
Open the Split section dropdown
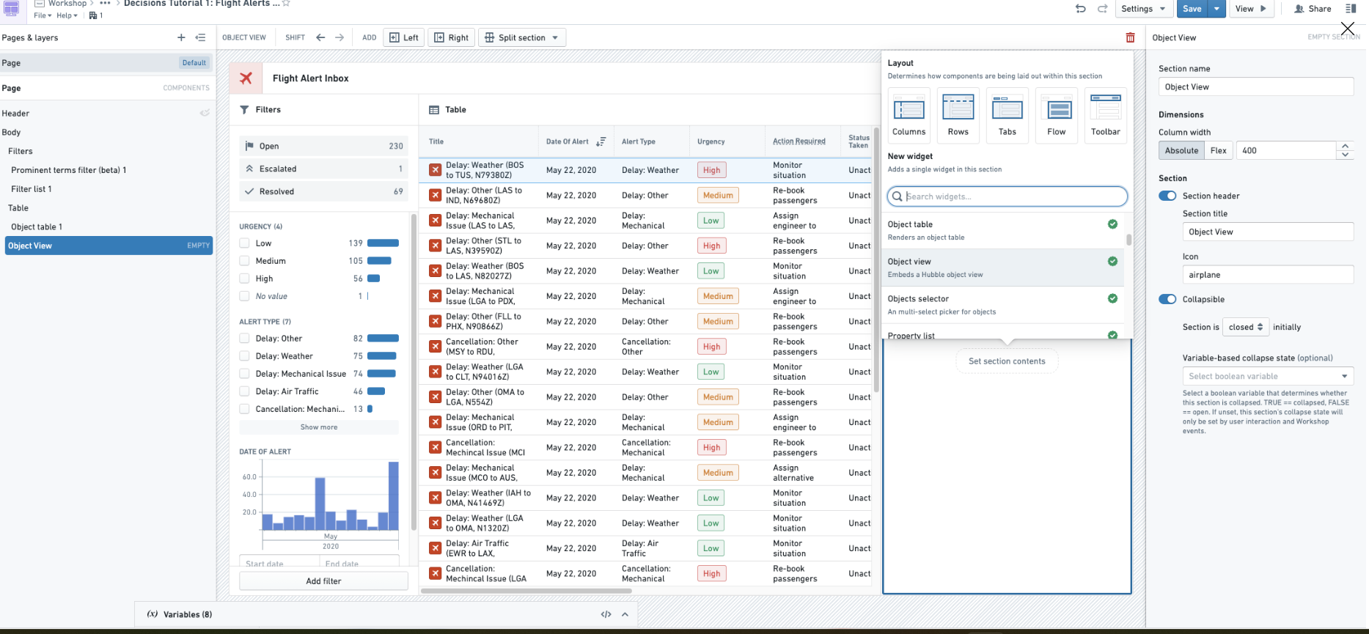[x=521, y=37]
